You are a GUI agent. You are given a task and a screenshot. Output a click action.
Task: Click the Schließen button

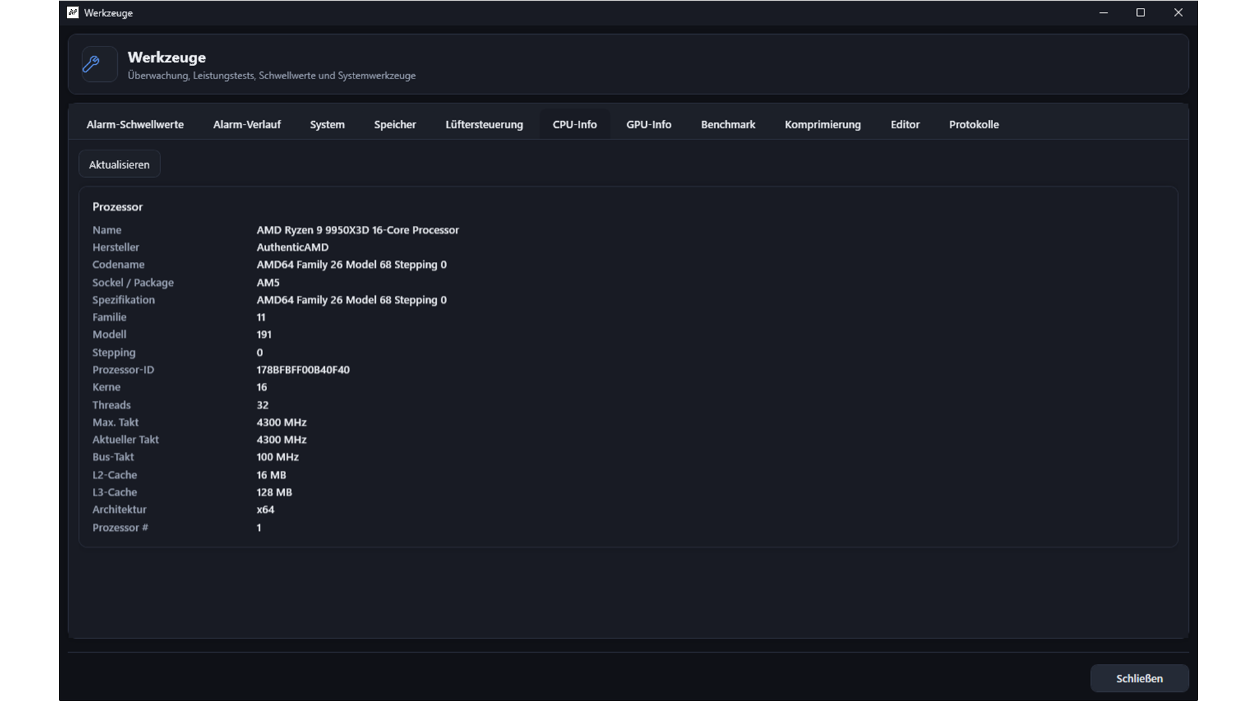pos(1139,678)
